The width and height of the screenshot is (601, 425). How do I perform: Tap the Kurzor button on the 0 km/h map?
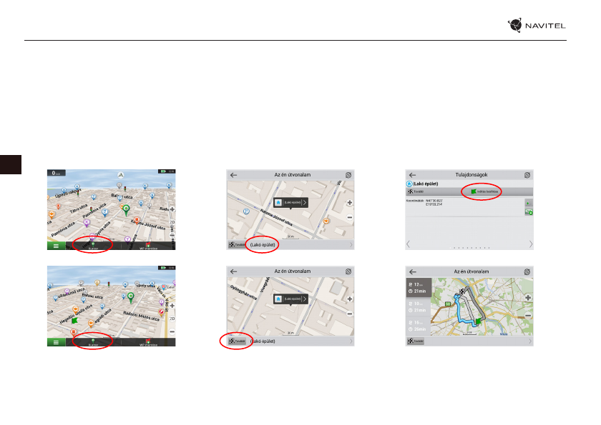click(93, 245)
